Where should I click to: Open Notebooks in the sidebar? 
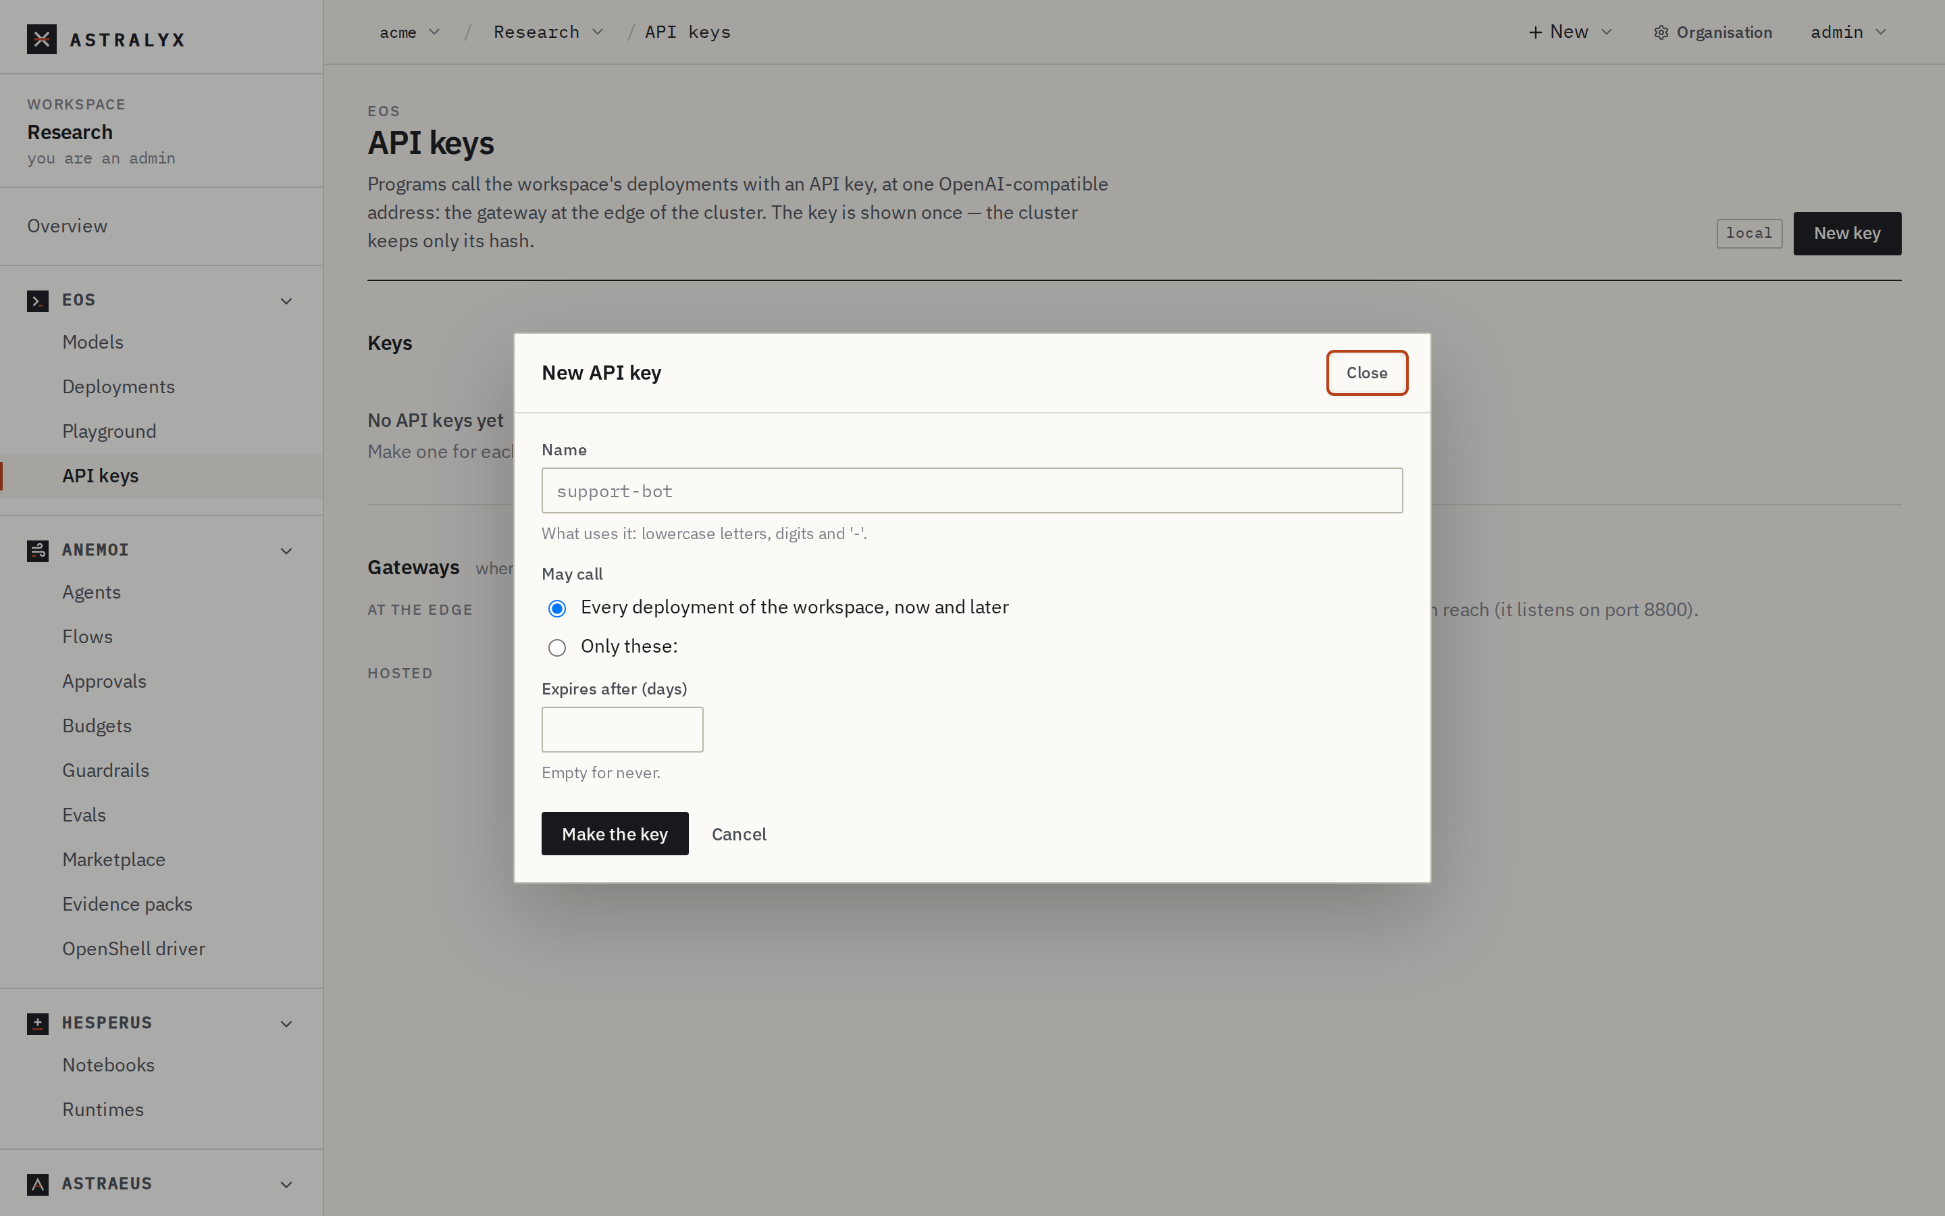point(109,1065)
